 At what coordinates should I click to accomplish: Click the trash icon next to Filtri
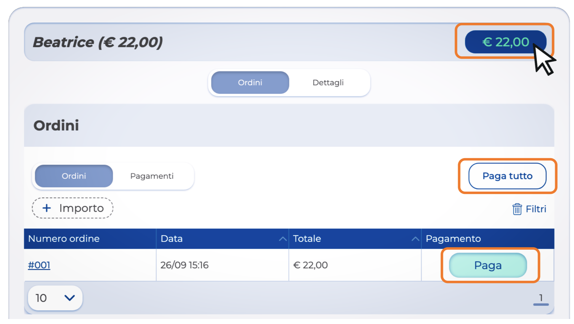(x=517, y=209)
